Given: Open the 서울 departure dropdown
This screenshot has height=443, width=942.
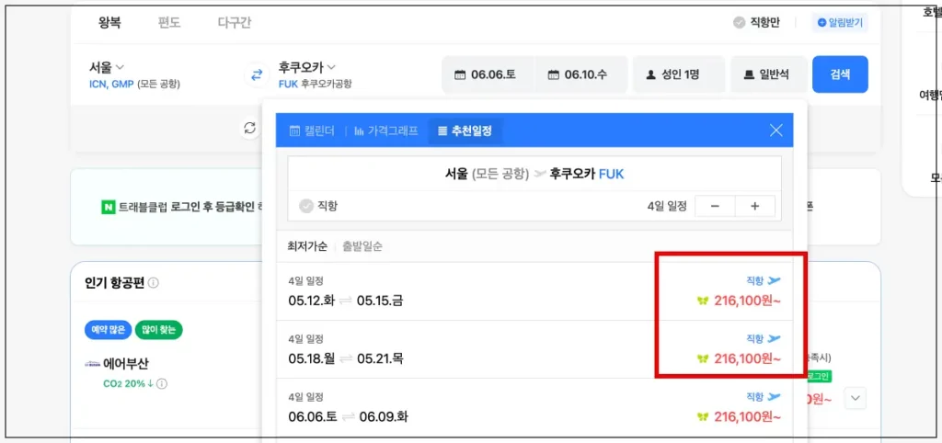Looking at the screenshot, I should [x=107, y=66].
